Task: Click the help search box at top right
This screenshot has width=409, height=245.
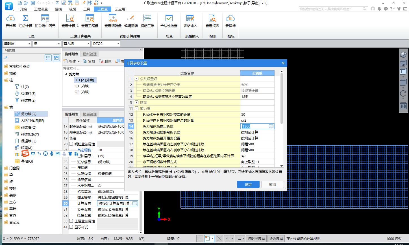Action: pyautogui.click(x=333, y=9)
